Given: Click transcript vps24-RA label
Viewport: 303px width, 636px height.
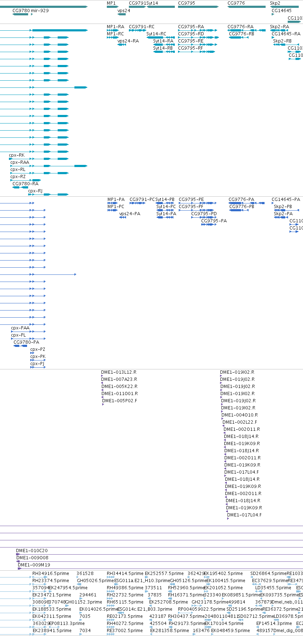Looking at the screenshot, I should 128,41.
